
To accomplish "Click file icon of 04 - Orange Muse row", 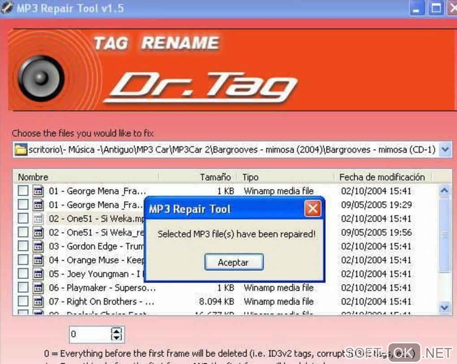I will 38,260.
